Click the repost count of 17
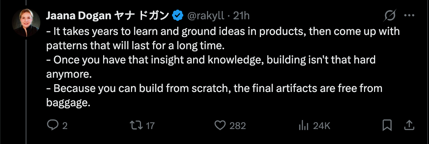The height and width of the screenshot is (144, 429). [x=150, y=125]
